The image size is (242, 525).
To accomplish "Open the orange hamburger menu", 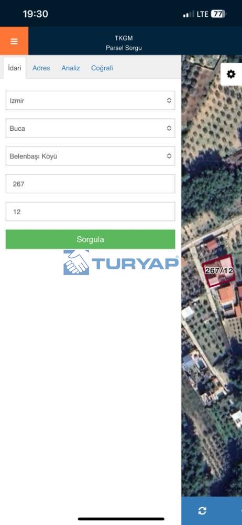I will click(x=14, y=41).
